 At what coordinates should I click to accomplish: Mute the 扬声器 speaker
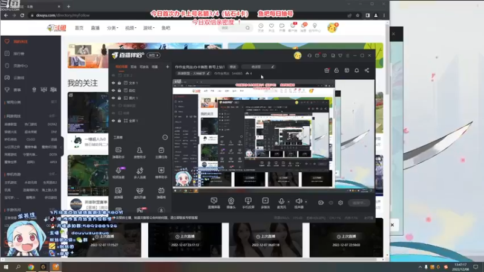pyautogui.click(x=298, y=202)
